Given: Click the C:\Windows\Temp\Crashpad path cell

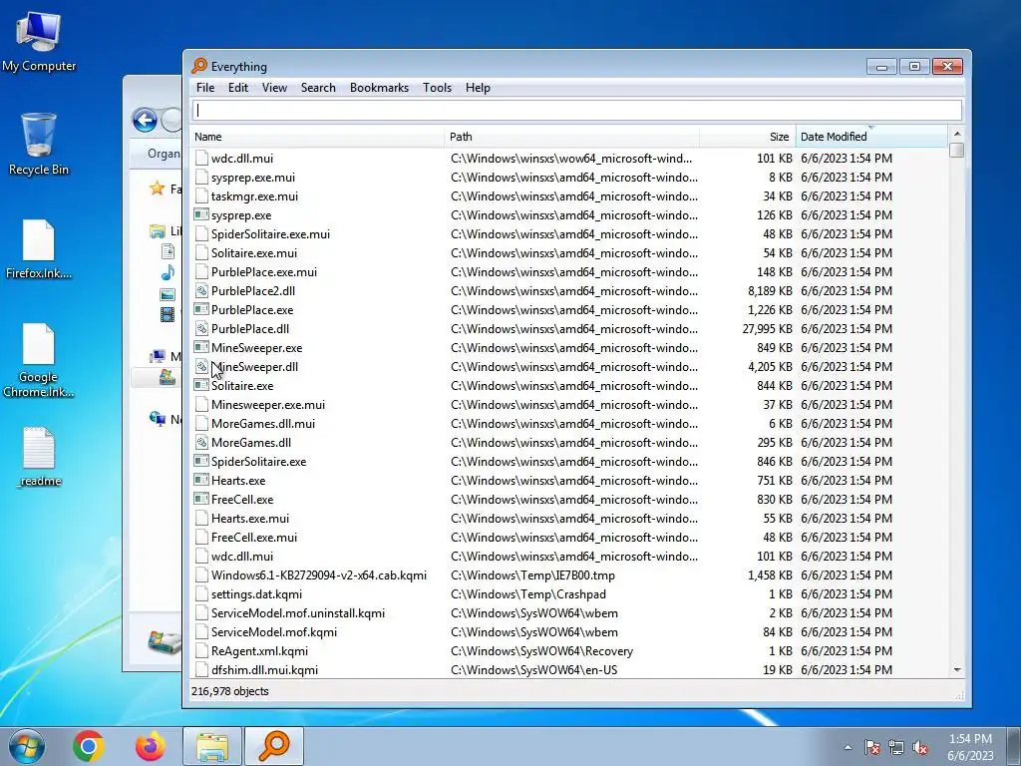Looking at the screenshot, I should tap(528, 594).
